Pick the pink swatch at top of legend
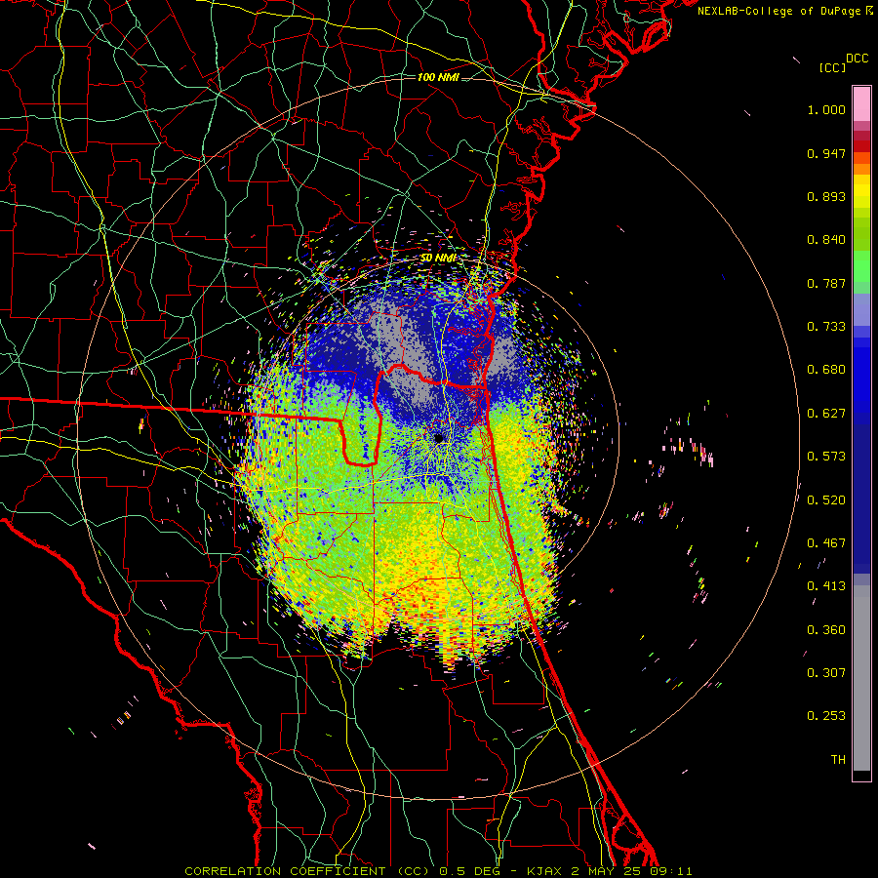878x878 pixels. point(861,104)
